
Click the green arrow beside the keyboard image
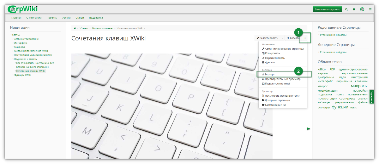point(308,128)
